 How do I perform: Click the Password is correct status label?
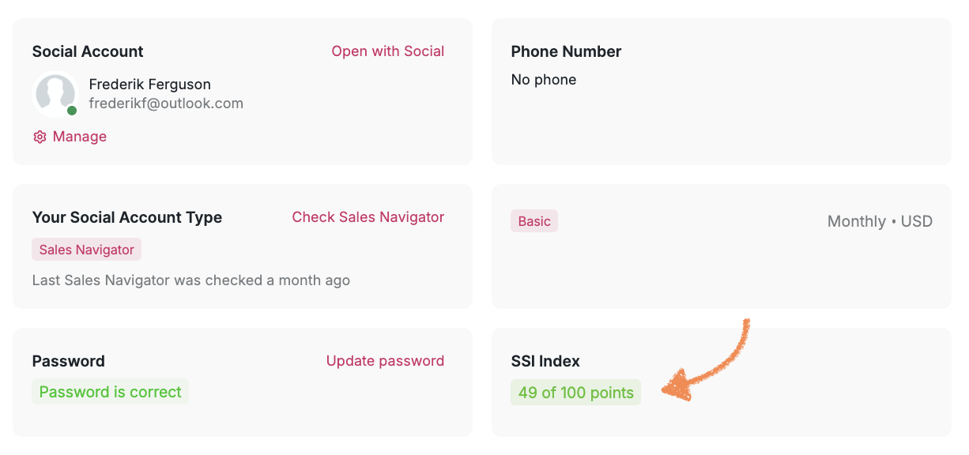pyautogui.click(x=111, y=392)
